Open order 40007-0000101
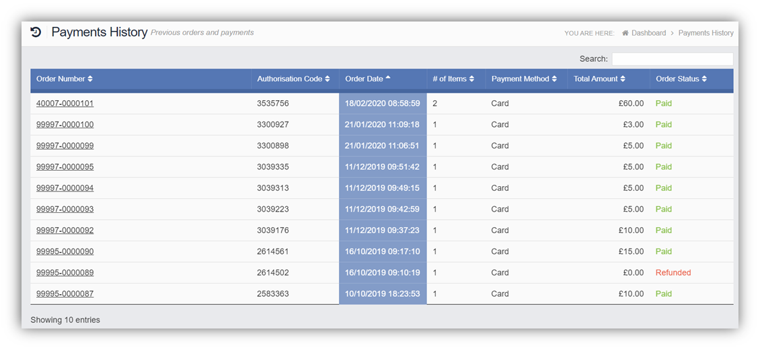Viewport: 760px width, 350px height. pos(65,103)
